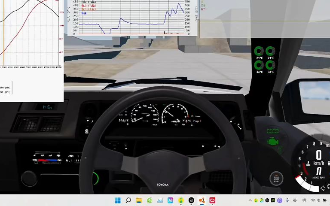330x206 pixels.
Task: Open the red recorder app in taskbar
Action: [212, 200]
